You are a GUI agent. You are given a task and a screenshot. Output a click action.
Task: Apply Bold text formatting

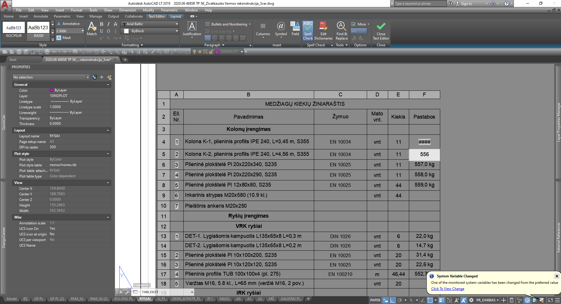tap(101, 24)
